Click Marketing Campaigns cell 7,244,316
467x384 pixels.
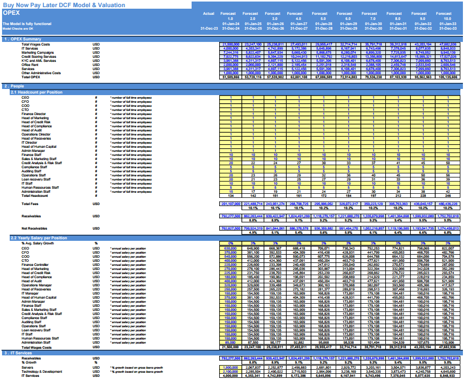231,53
